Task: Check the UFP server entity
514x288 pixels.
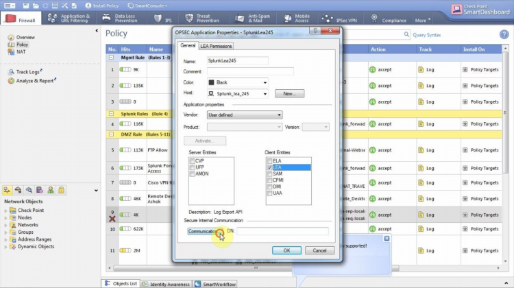Action: [193, 167]
